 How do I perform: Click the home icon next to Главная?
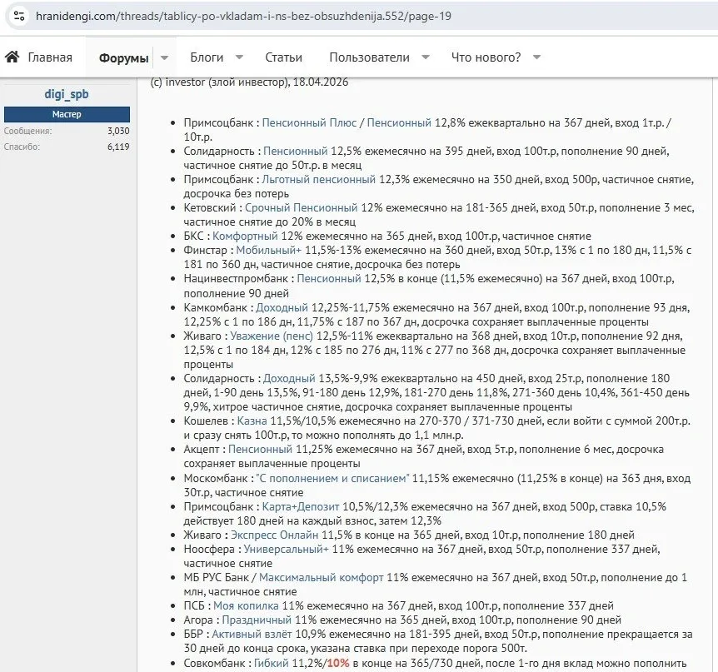pyautogui.click(x=12, y=57)
